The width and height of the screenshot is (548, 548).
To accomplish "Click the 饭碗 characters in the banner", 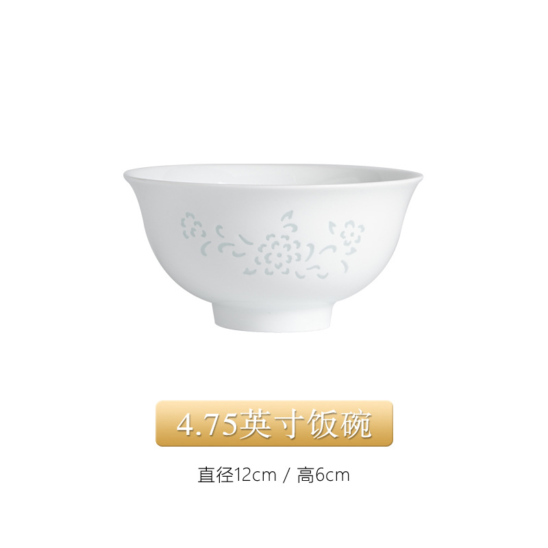I will click(338, 424).
